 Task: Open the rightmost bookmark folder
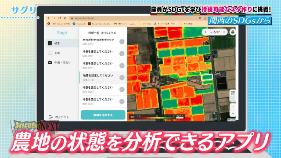coord(186,24)
